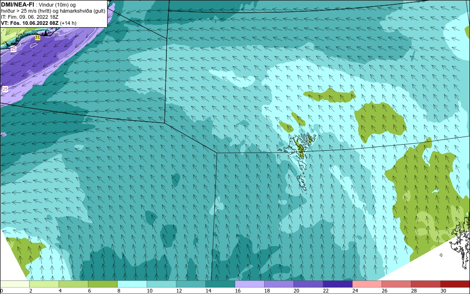
Task: Pick the 12–14 m/s teal legend swatch
Action: 191,284
